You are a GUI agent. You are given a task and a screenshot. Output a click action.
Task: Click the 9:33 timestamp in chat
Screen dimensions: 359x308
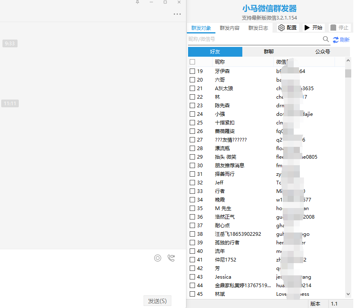point(10,44)
